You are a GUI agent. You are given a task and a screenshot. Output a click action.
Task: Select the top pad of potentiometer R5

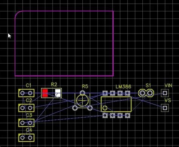[x=82, y=93]
